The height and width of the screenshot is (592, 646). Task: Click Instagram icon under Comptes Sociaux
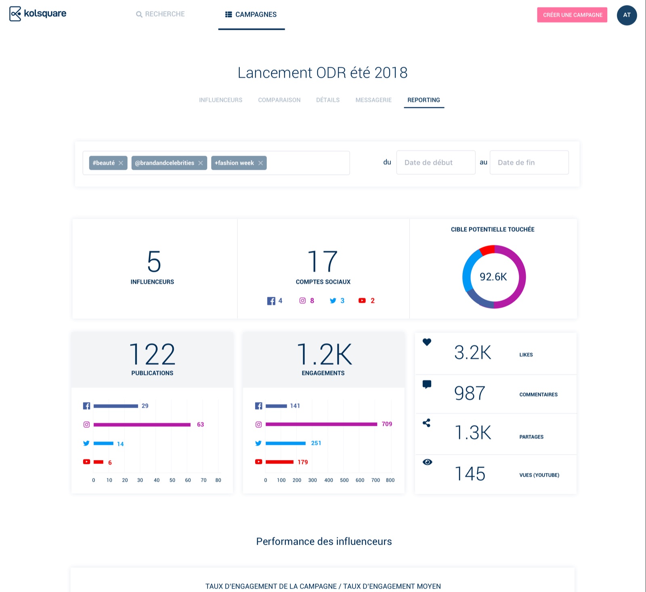[x=302, y=300]
